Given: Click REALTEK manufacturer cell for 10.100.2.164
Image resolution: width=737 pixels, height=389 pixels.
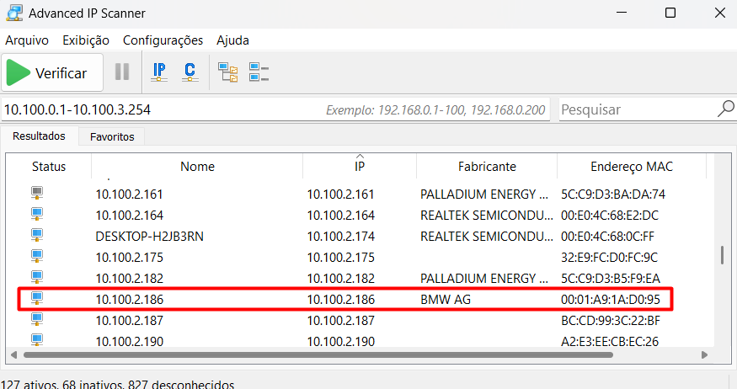Looking at the screenshot, I should click(487, 216).
